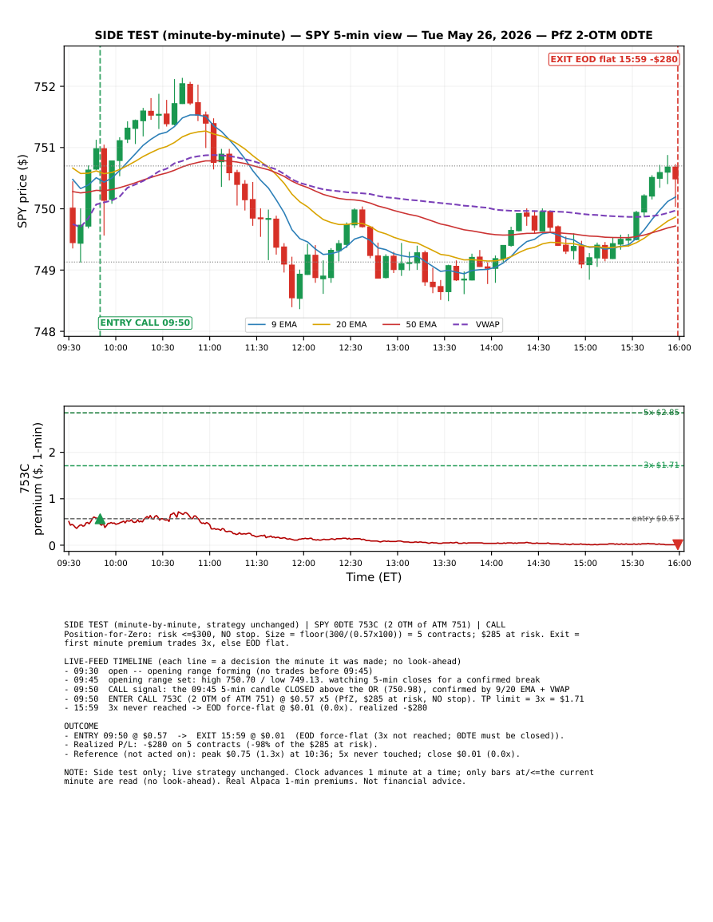
Task: Click the '09:30 open -- opening range forming' line
Action: [218, 671]
